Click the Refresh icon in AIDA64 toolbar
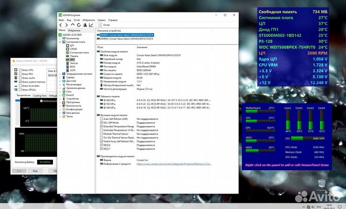The image size is (346, 209). coord(79,25)
